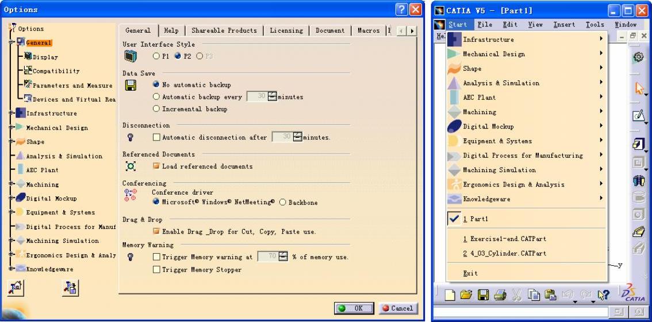Open Analysis & Simulation submenu in Start menu
Viewport: 652px width, 322px height.
click(527, 83)
